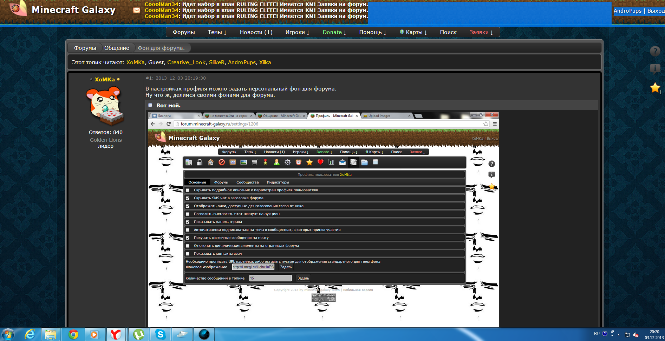Click the 'Количество сообщений в топике' field
The image size is (665, 341).
coord(270,278)
